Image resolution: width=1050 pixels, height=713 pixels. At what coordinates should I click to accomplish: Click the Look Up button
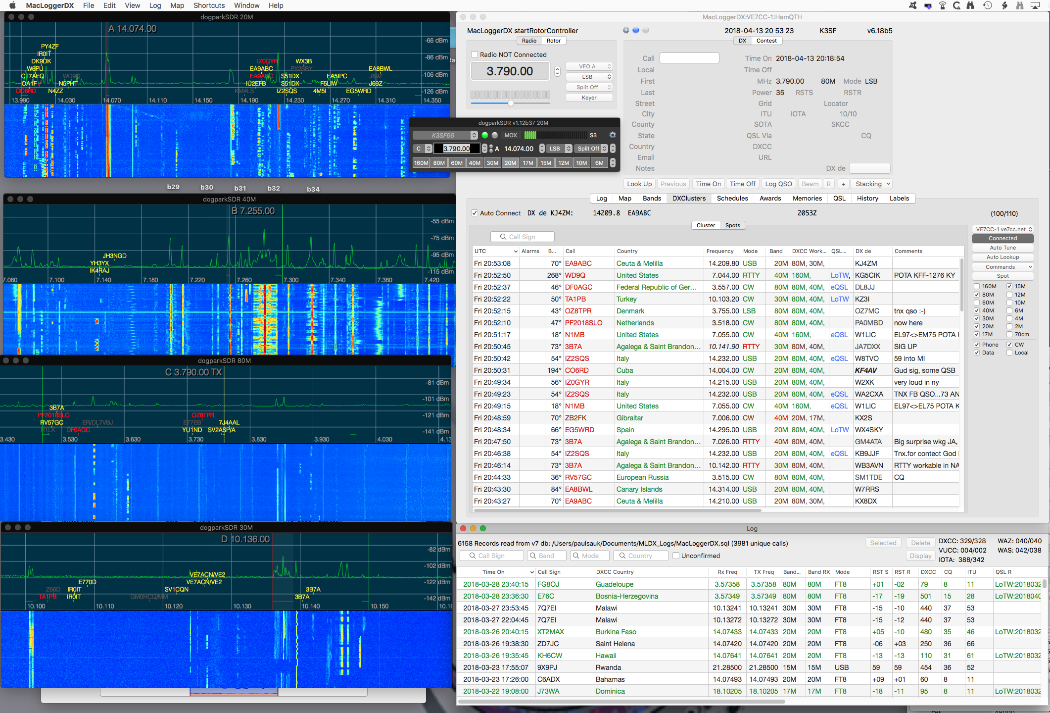coord(639,184)
